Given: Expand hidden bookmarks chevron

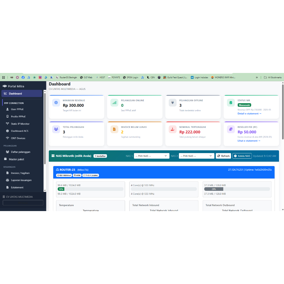Looking at the screenshot, I should (x=257, y=78).
